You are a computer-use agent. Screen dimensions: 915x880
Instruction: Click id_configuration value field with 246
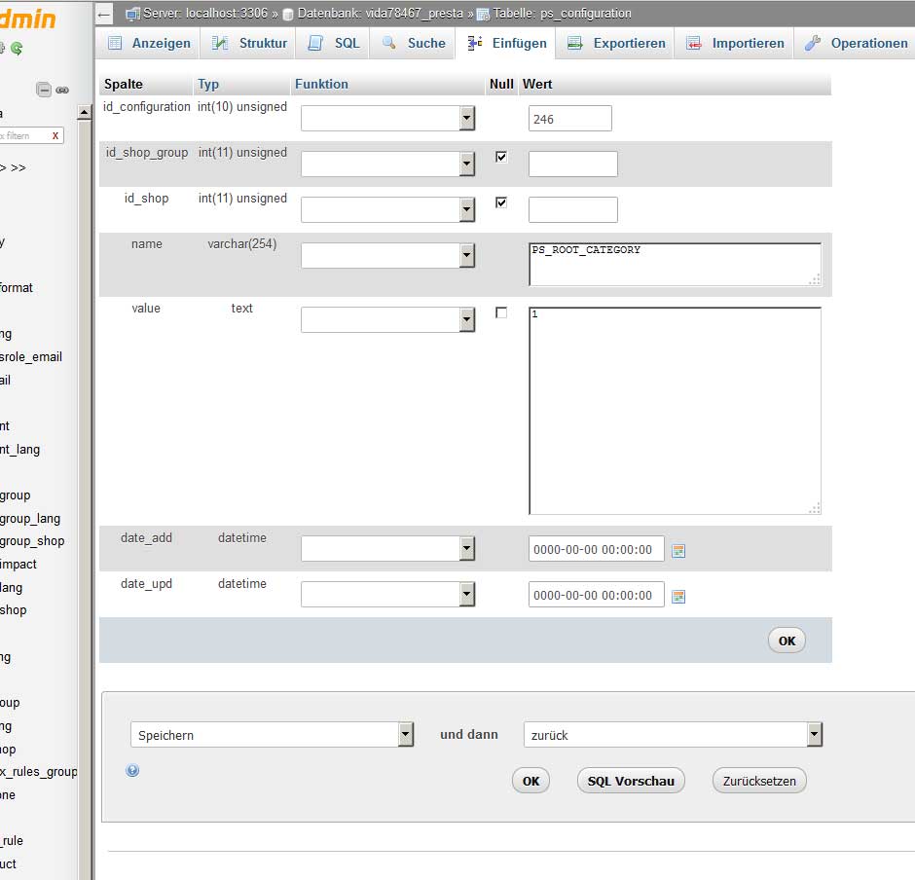click(x=570, y=119)
